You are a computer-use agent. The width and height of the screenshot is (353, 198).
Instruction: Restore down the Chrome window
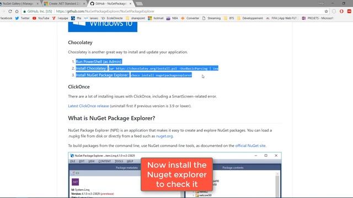[344, 3]
